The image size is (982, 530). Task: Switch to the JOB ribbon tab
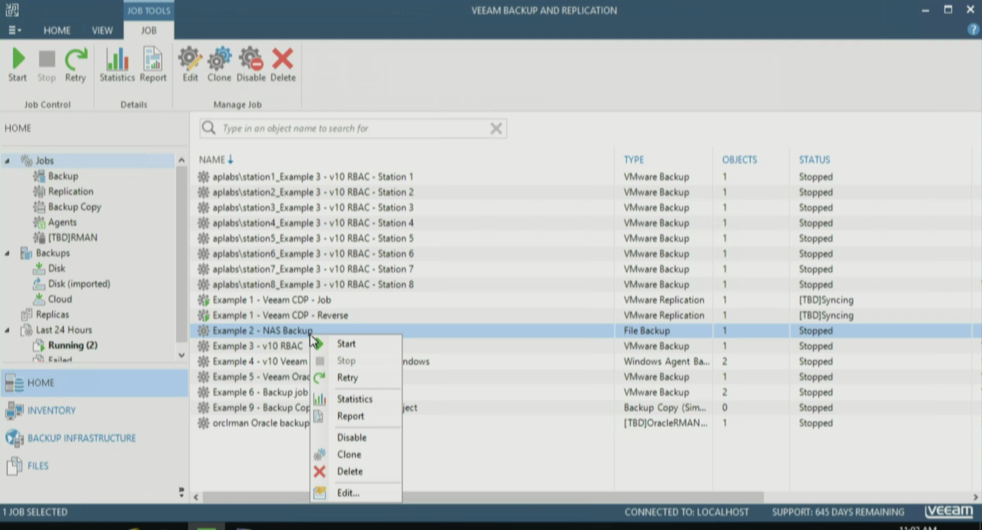tap(149, 31)
